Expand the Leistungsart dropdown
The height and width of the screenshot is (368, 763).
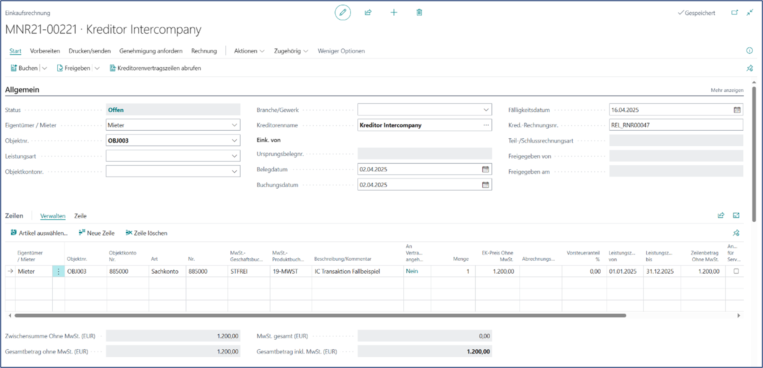[x=234, y=156]
